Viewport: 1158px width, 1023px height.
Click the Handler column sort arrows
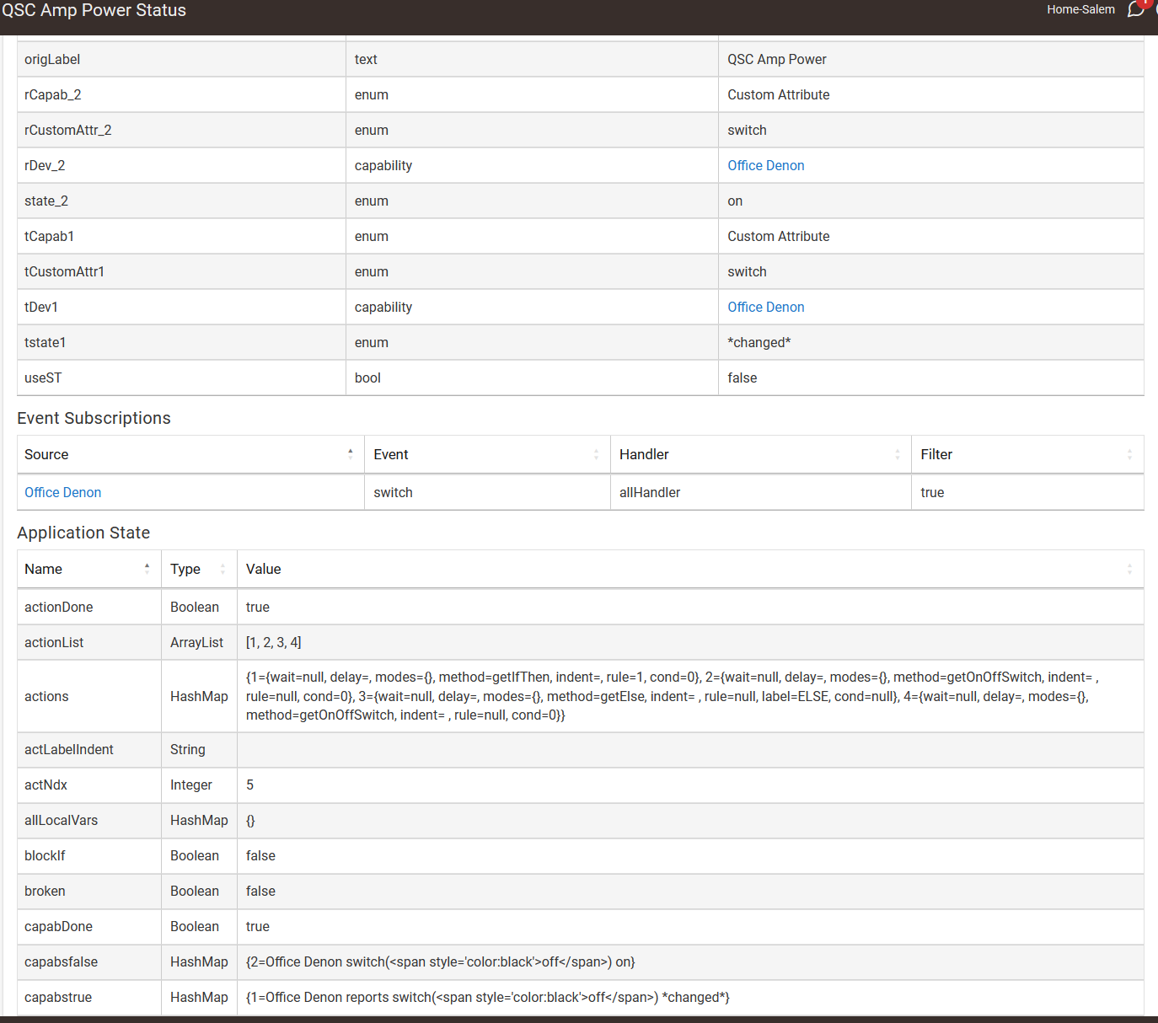pyautogui.click(x=897, y=454)
